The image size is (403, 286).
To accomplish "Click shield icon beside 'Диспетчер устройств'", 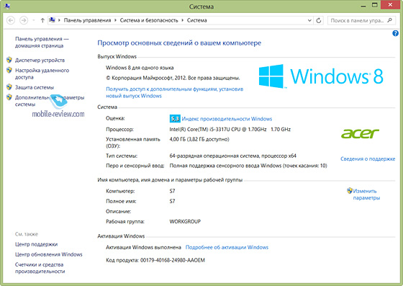I will (9, 60).
